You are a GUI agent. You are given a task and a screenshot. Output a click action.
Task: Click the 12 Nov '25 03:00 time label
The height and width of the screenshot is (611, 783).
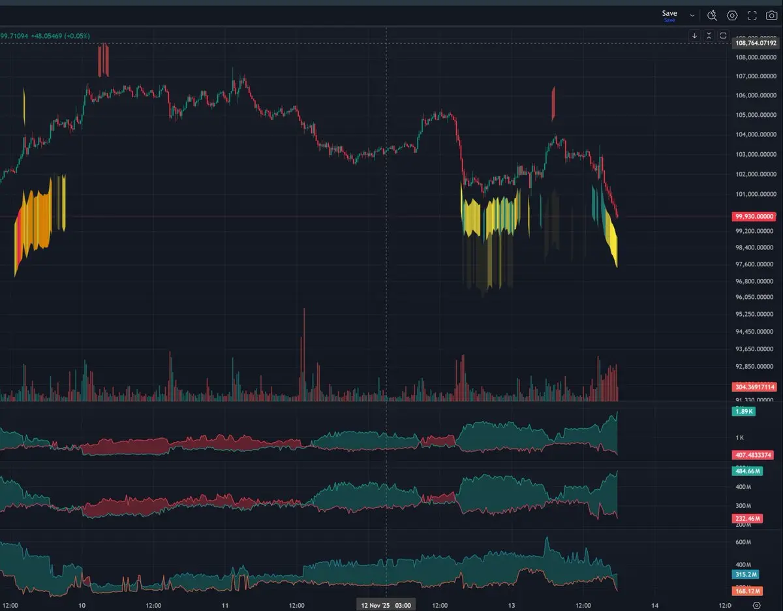point(386,605)
